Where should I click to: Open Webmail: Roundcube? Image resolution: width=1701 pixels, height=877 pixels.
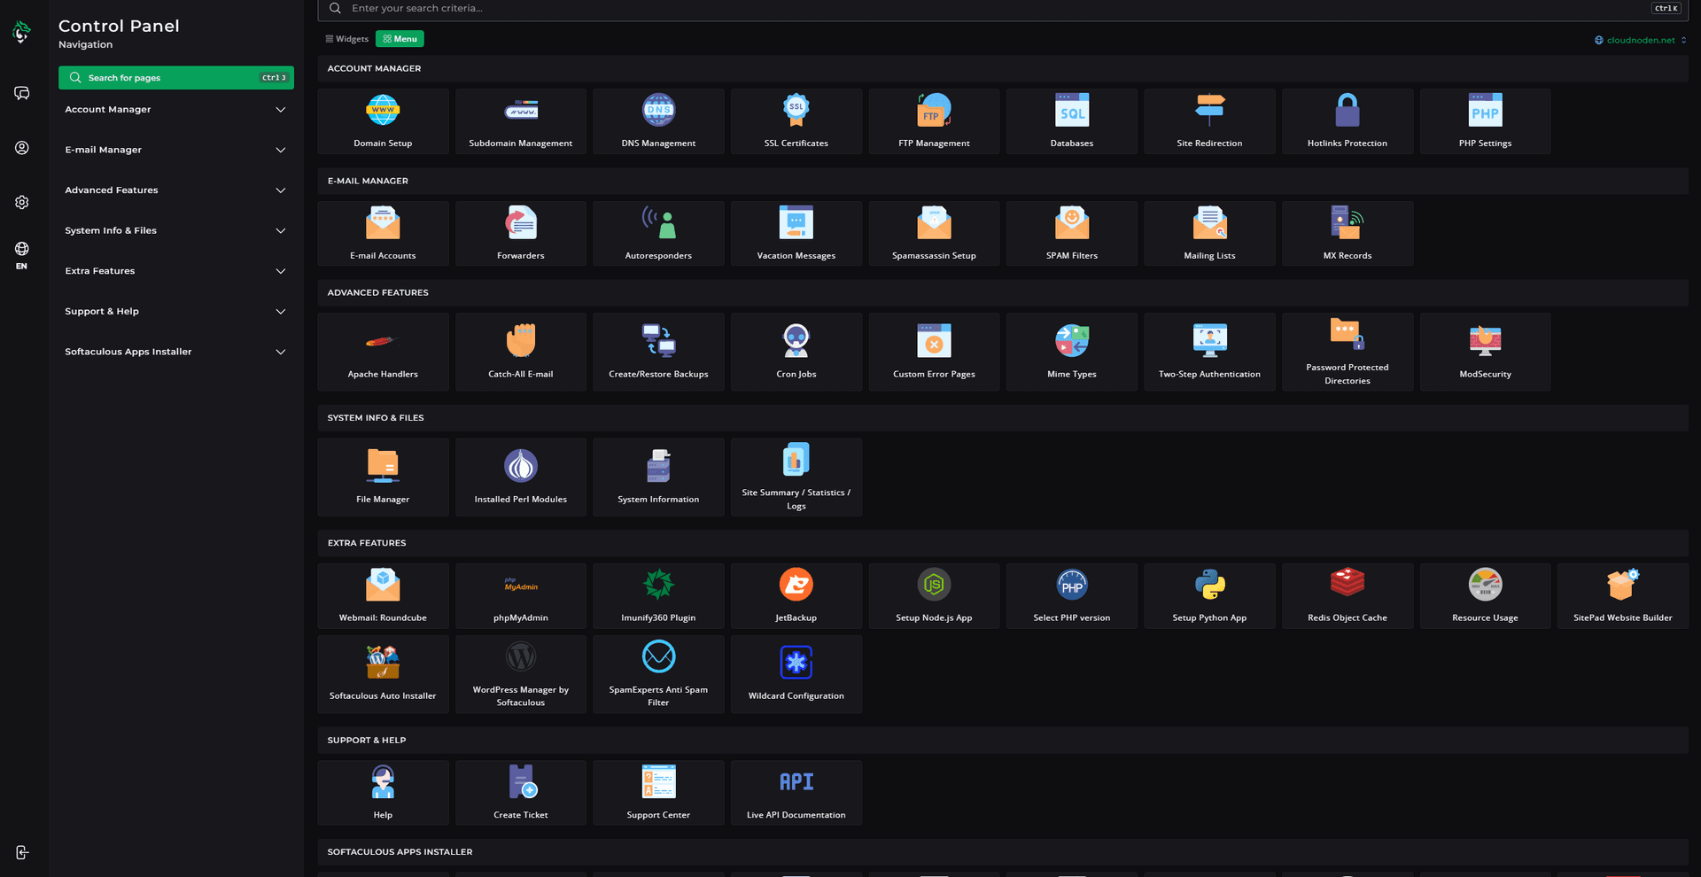(383, 594)
